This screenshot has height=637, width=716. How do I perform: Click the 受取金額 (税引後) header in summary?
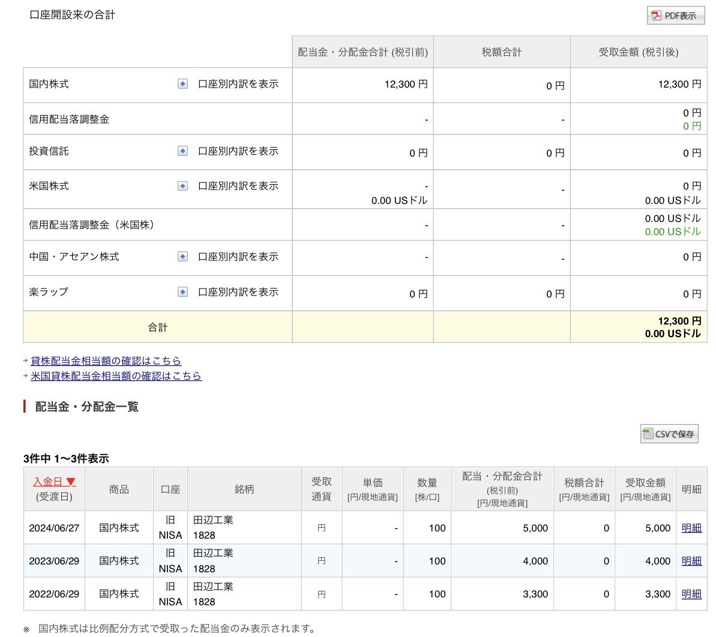639,52
